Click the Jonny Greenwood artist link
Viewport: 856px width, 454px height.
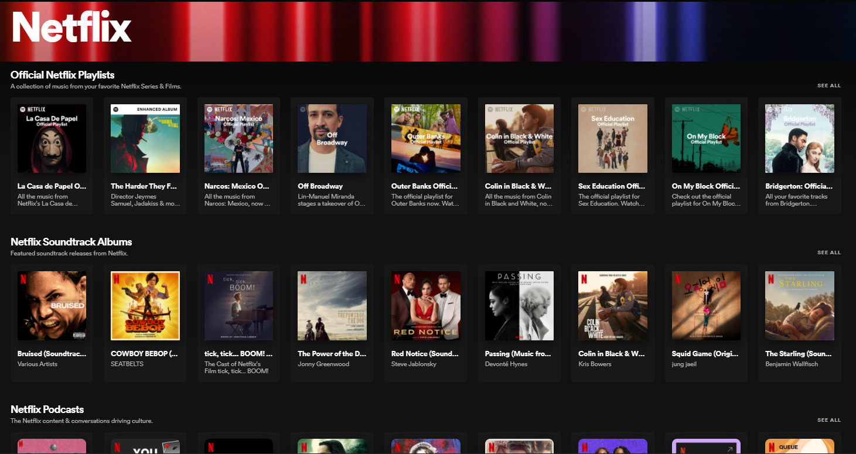(x=323, y=364)
